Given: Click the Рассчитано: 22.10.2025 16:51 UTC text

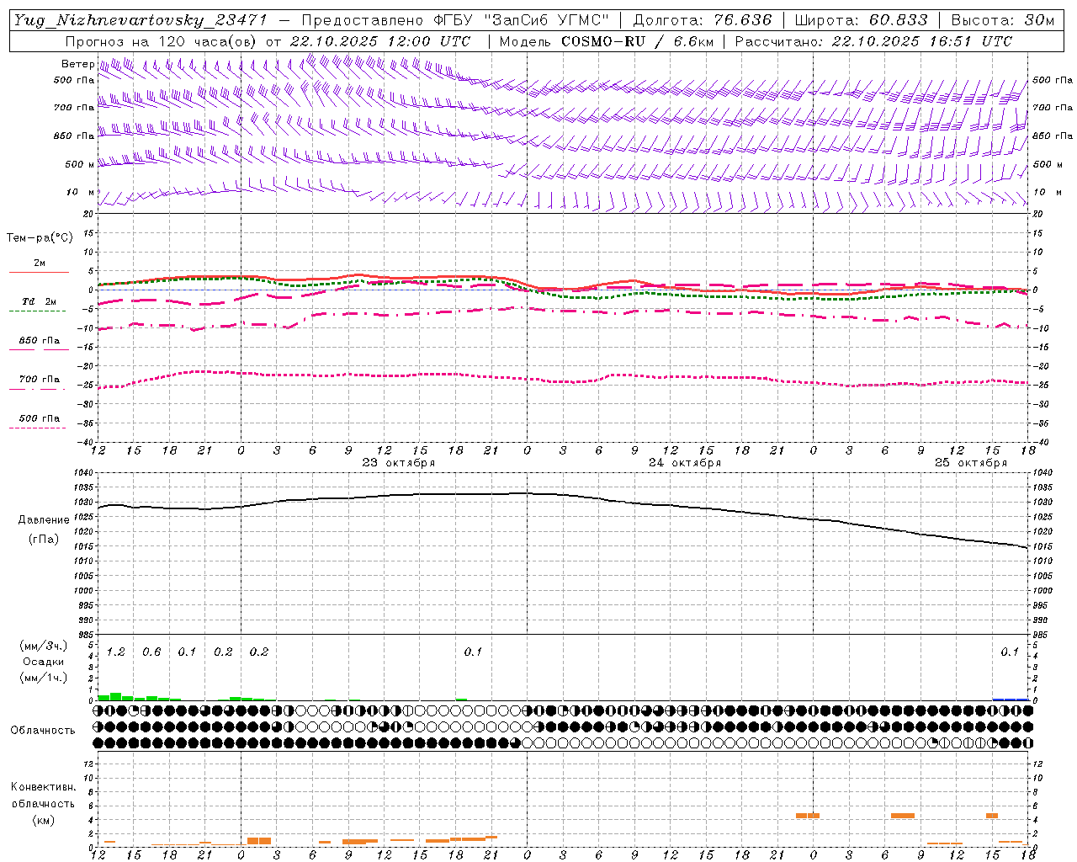Looking at the screenshot, I should (873, 41).
